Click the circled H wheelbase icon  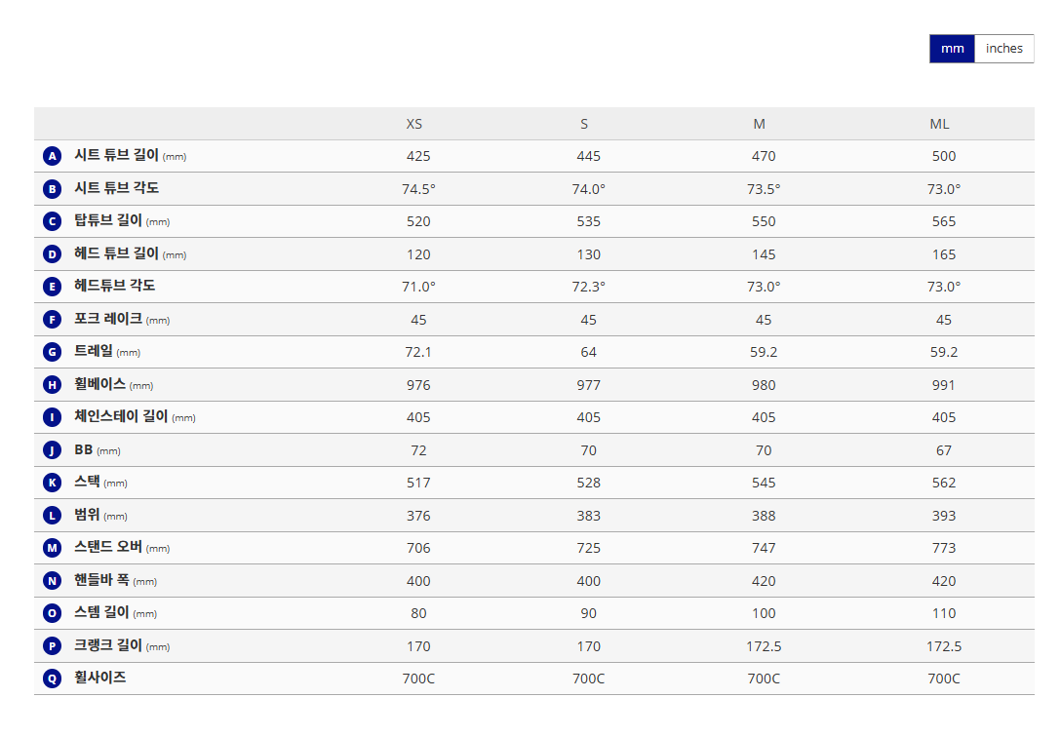point(53,385)
